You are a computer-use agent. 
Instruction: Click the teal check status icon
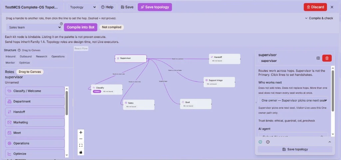(260, 142)
